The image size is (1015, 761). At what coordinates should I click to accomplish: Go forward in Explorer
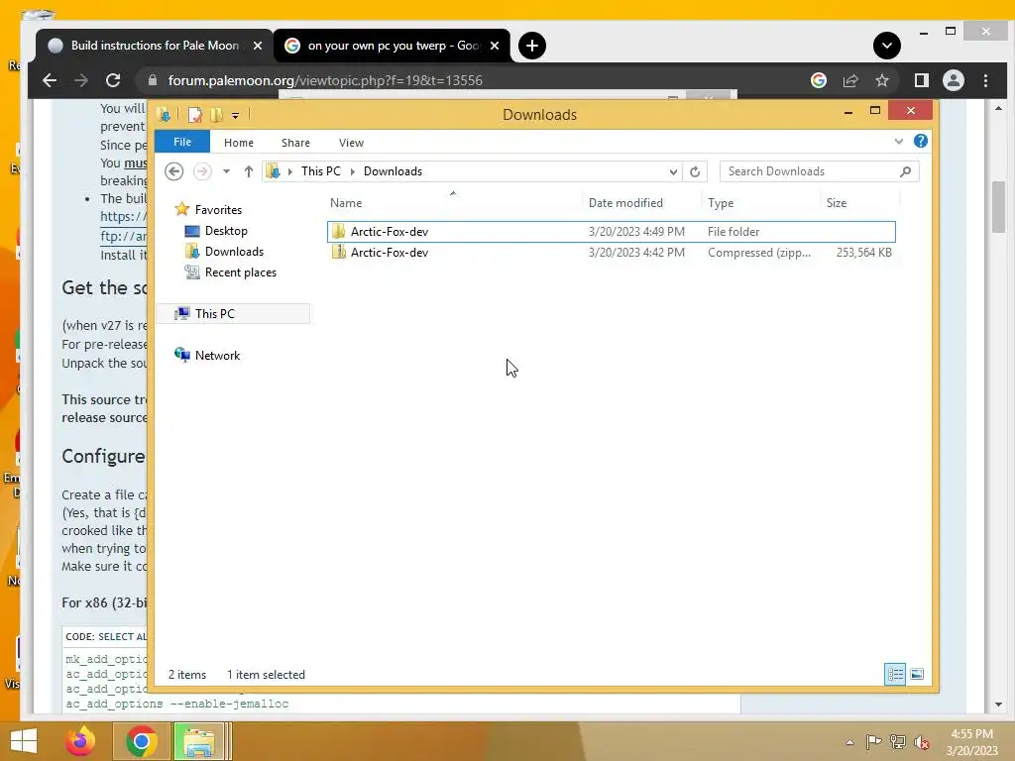click(x=202, y=171)
